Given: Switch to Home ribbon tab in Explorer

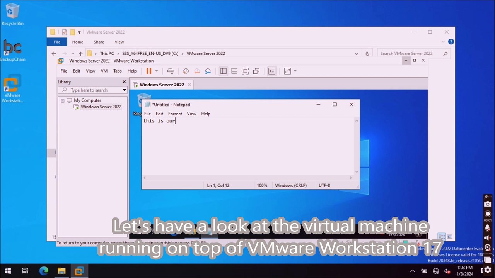Looking at the screenshot, I should [77, 42].
